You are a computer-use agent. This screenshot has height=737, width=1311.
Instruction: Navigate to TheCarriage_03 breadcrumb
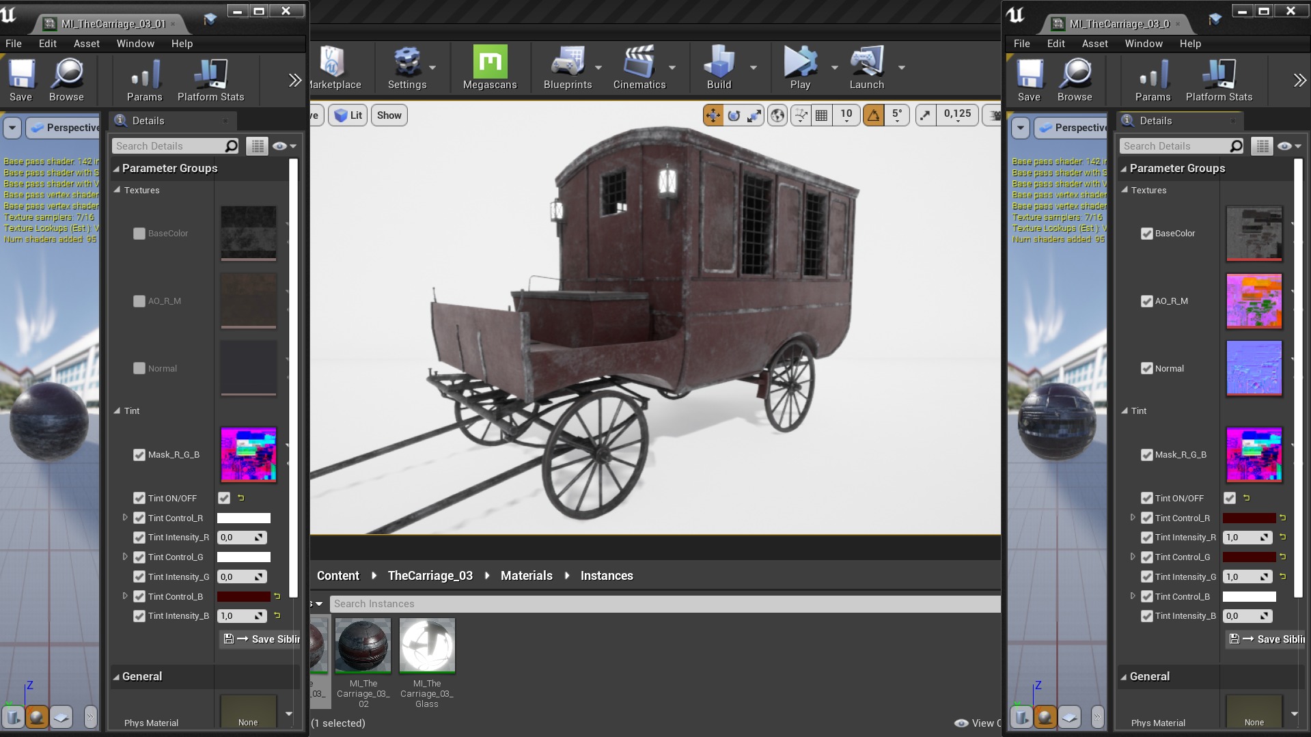tap(430, 576)
